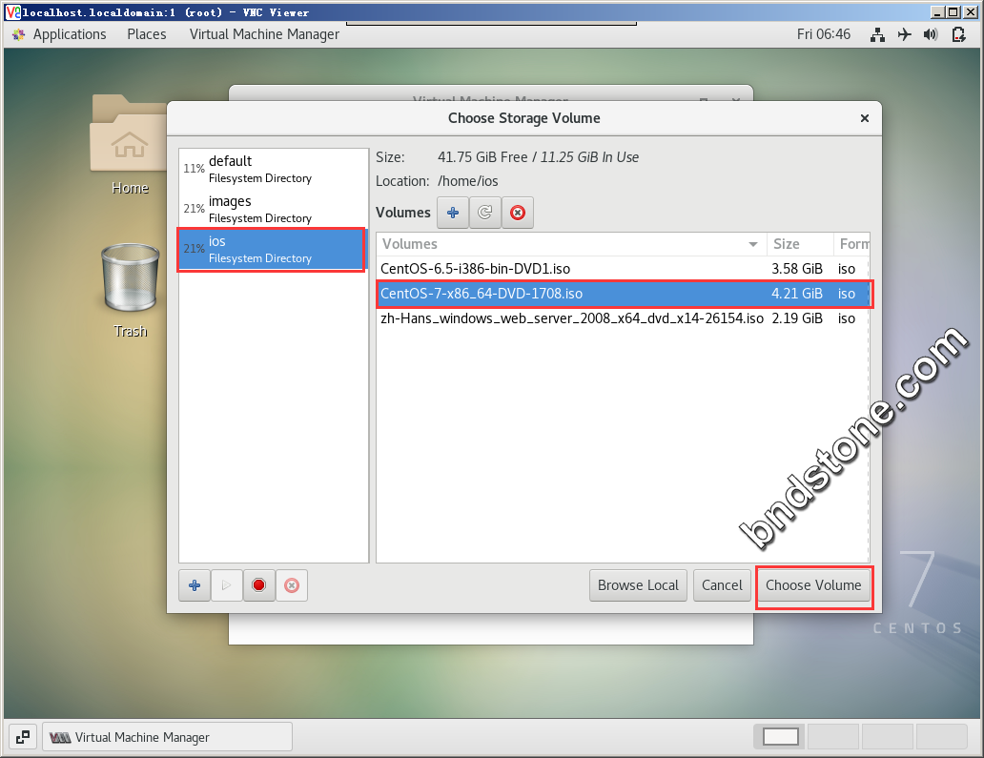Delete the storage pool icon
The width and height of the screenshot is (984, 758).
click(292, 585)
